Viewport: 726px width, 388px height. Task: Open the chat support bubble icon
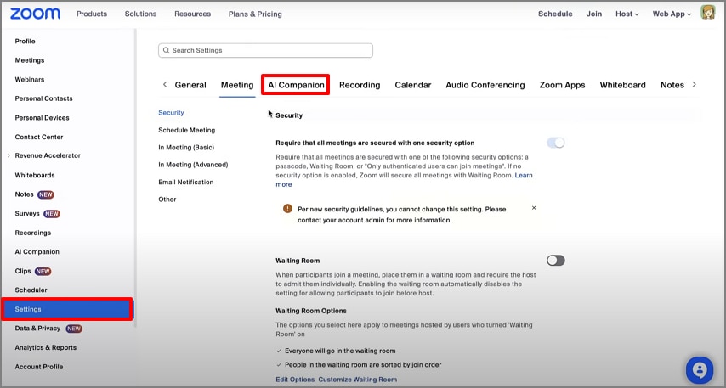[x=699, y=369]
